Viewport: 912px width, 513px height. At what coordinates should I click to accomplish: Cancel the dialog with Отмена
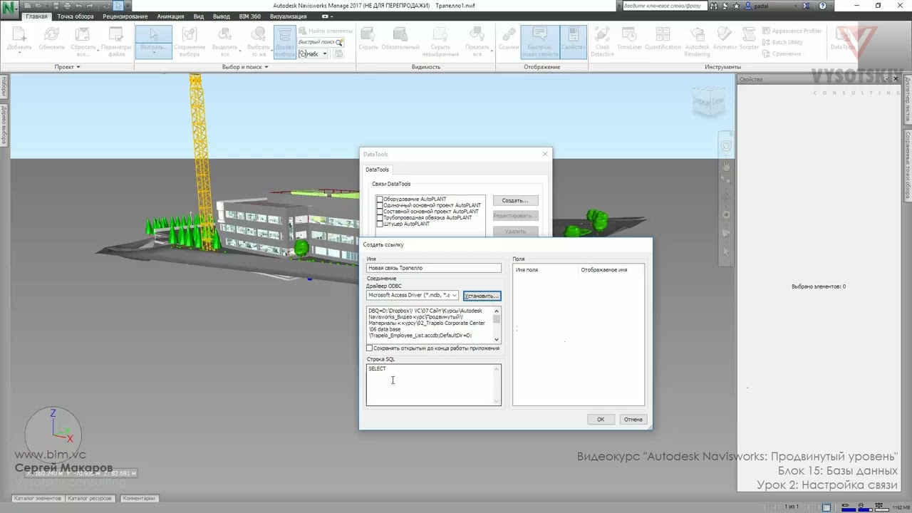coord(633,420)
